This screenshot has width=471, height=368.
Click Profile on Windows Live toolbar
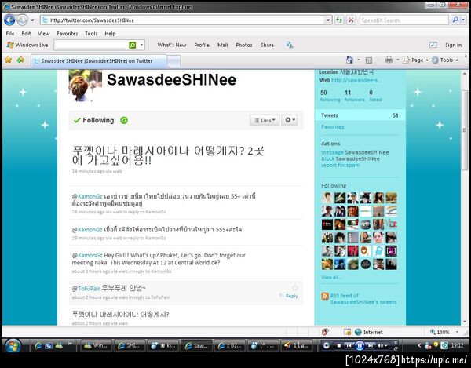[202, 45]
